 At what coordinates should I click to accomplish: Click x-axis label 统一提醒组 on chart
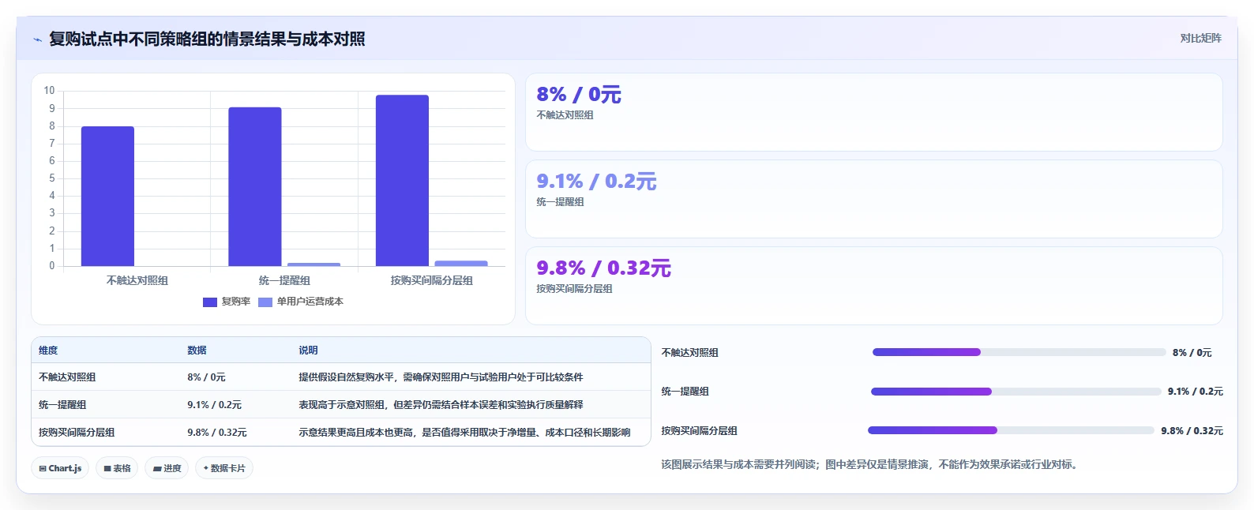[284, 280]
